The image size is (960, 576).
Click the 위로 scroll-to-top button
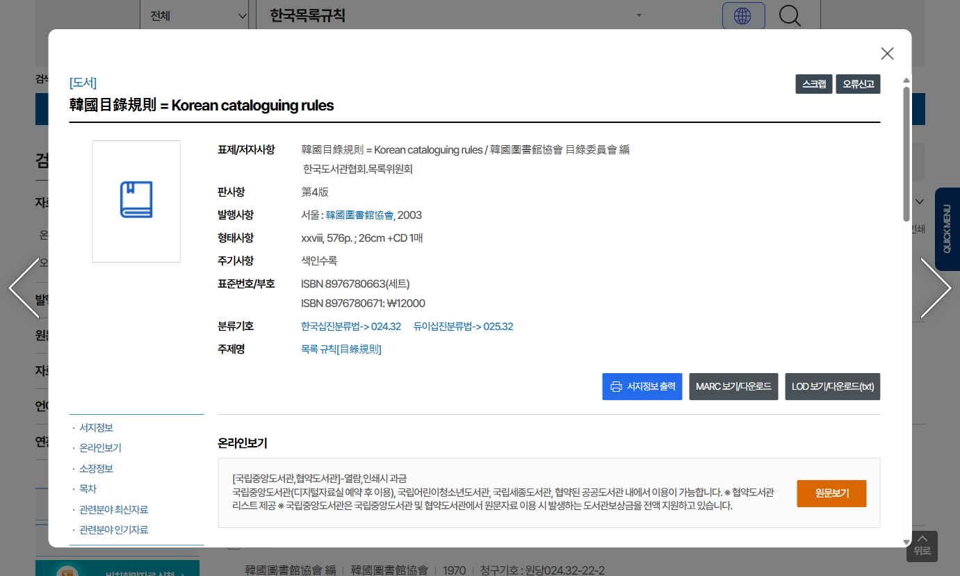pos(922,546)
